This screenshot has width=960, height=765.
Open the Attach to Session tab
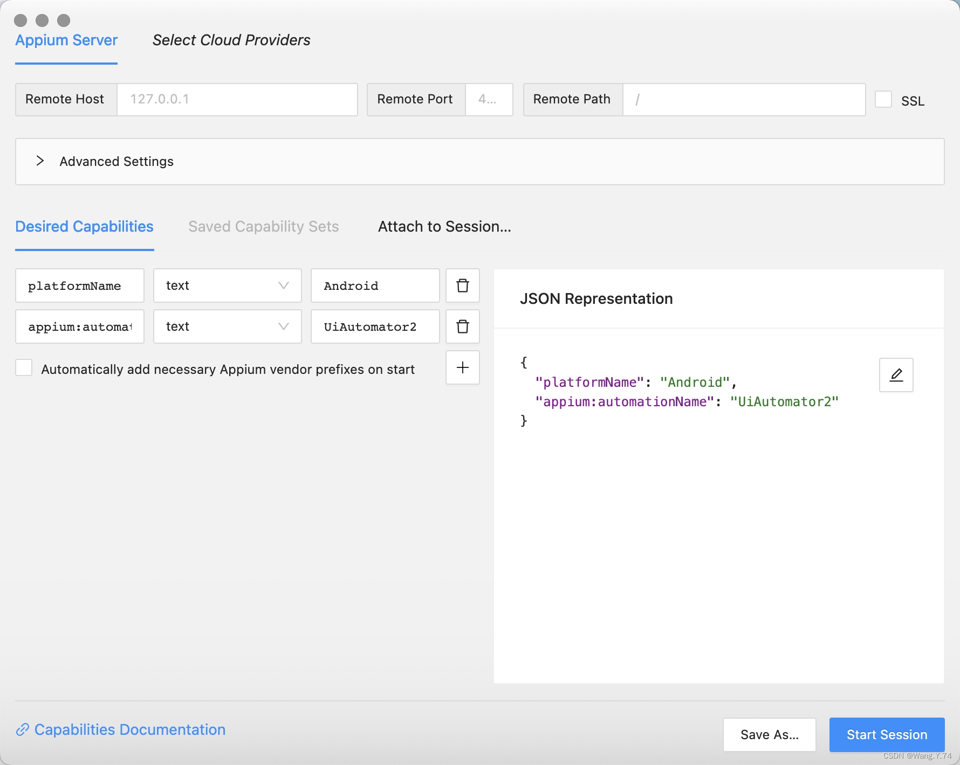coord(444,226)
